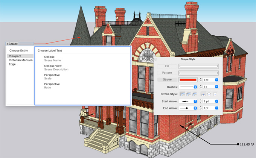Click the Shape Style panel title

coord(188,59)
